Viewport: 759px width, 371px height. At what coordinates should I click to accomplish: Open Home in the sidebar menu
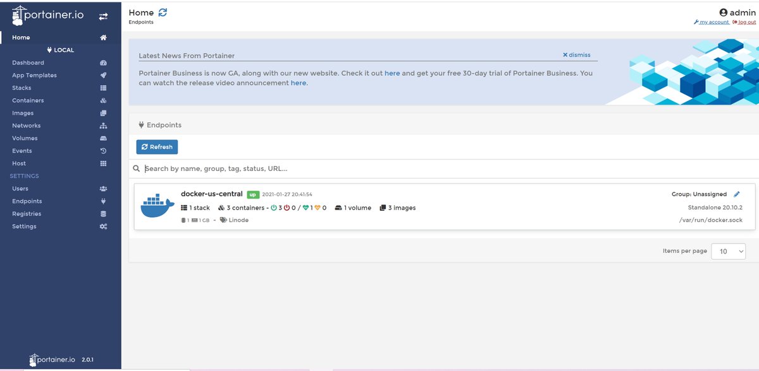click(x=21, y=37)
